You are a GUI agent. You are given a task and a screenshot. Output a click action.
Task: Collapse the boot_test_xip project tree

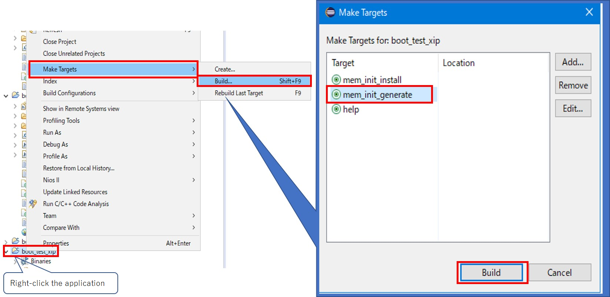(x=6, y=252)
